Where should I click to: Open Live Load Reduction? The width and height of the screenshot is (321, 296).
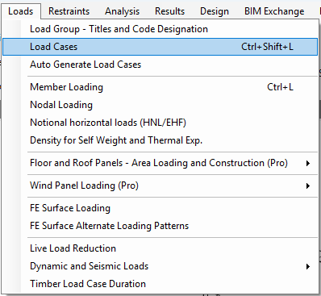click(x=160, y=248)
